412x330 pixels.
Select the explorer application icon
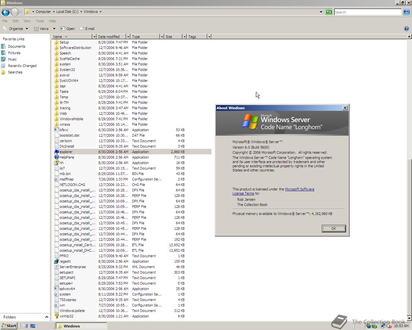point(56,152)
